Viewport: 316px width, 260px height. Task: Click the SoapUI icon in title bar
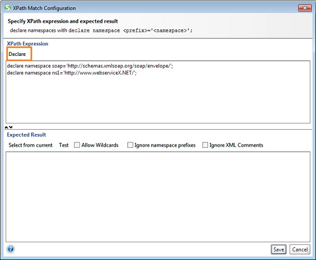click(x=7, y=8)
